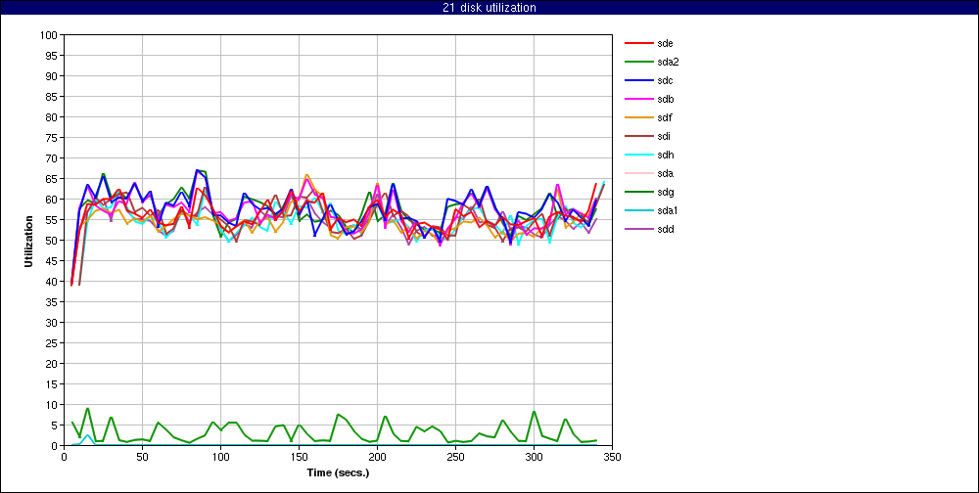Viewport: 979px width, 493px height.
Task: Select the sde legend label
Action: point(665,43)
